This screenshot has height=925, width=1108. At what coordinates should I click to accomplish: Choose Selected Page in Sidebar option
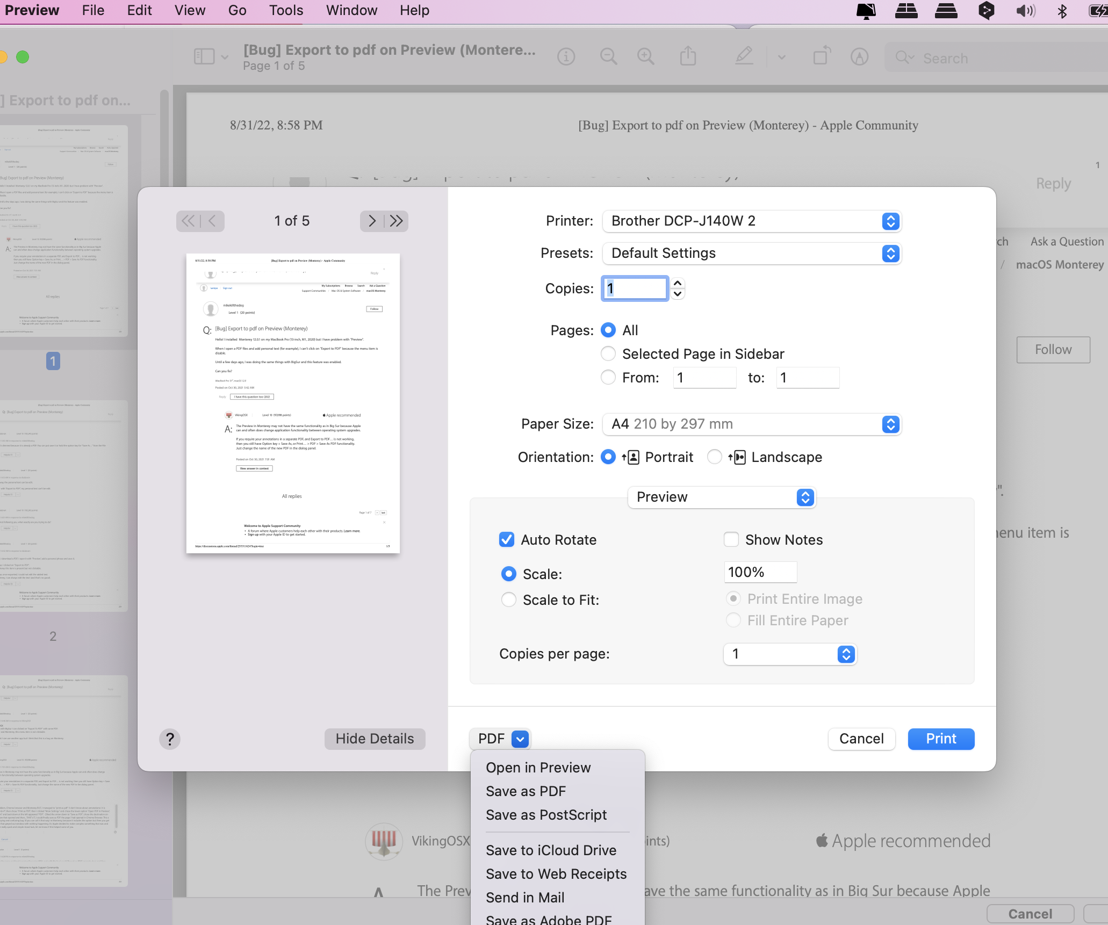click(608, 354)
